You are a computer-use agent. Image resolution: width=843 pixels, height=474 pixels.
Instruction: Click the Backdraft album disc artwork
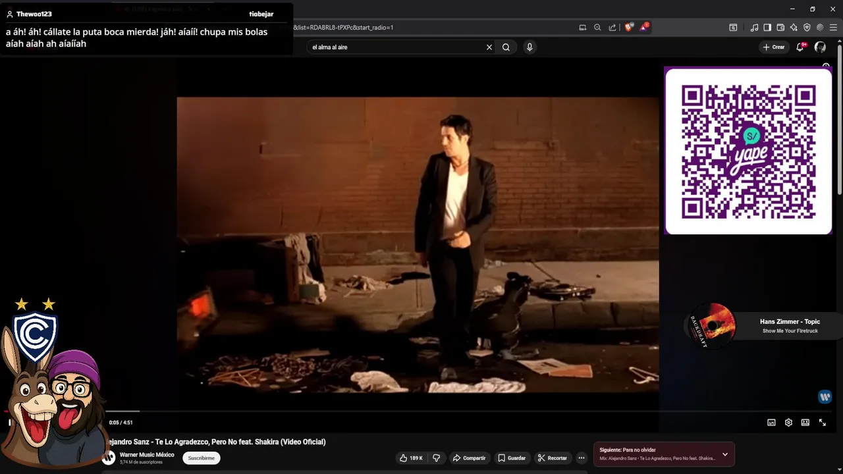[711, 326]
